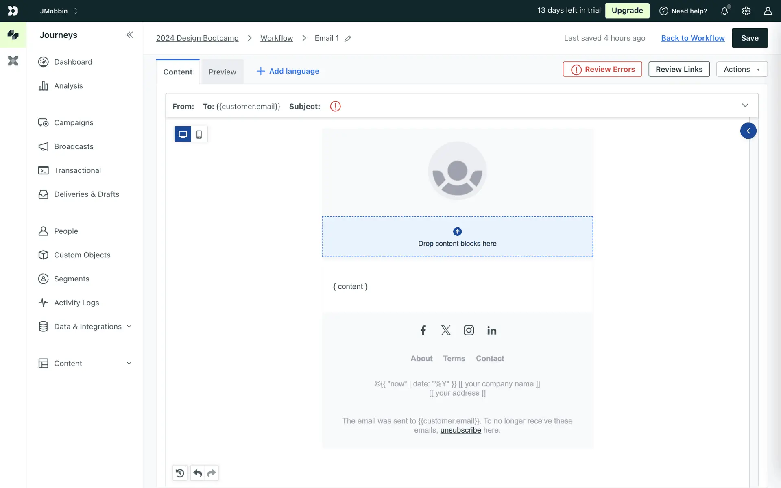Switch to the Preview tab
Viewport: 781px width, 488px height.
point(222,72)
